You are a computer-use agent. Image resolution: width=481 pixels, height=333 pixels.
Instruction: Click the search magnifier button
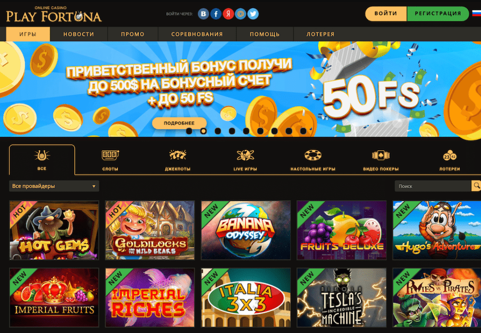pos(477,186)
